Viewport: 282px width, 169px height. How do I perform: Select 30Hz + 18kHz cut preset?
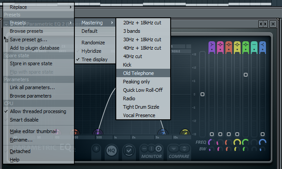click(143, 39)
